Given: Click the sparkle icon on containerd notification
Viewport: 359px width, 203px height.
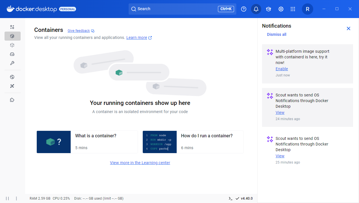Looking at the screenshot, I should pos(270,52).
